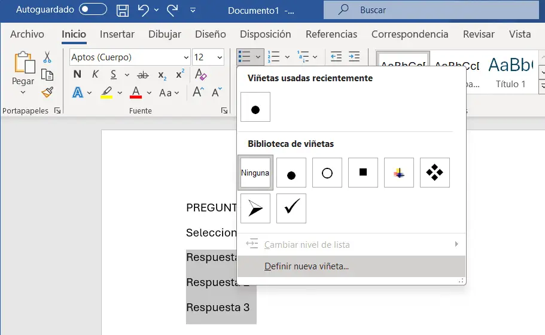Click the Format Painter brush icon

[47, 92]
